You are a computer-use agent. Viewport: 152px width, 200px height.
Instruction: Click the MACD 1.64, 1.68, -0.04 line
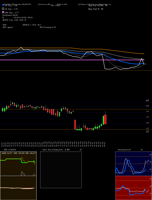click(x=14, y=20)
